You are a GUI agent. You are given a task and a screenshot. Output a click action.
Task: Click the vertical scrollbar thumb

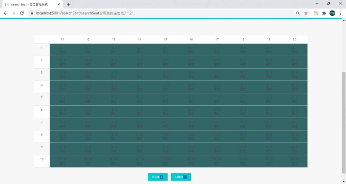(x=344, y=122)
